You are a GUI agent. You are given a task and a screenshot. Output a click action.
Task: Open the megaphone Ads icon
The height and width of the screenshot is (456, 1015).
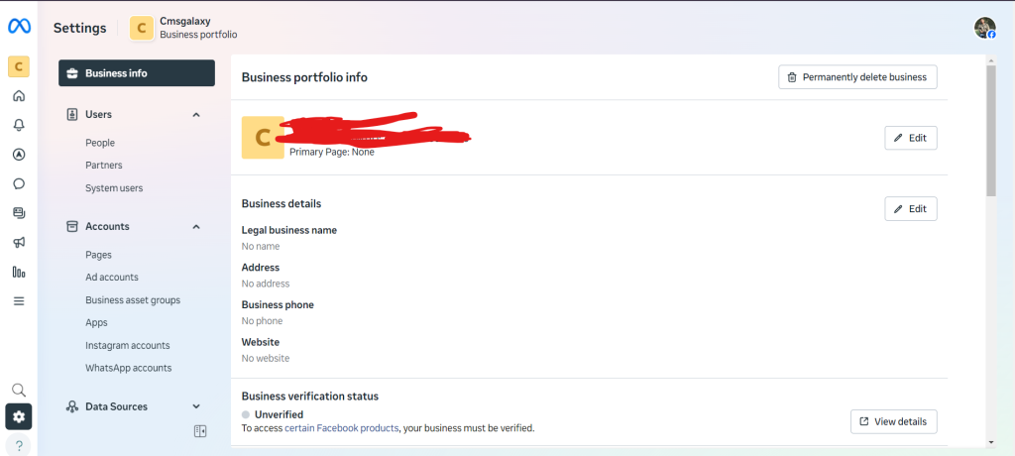(x=19, y=242)
